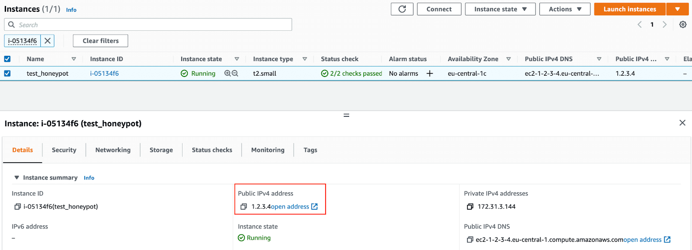Open the Instance state dropdown
The width and height of the screenshot is (692, 250).
(500, 9)
